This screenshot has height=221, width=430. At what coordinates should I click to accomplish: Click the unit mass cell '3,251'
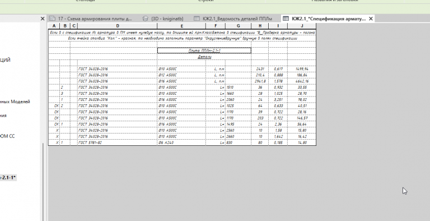278,99
